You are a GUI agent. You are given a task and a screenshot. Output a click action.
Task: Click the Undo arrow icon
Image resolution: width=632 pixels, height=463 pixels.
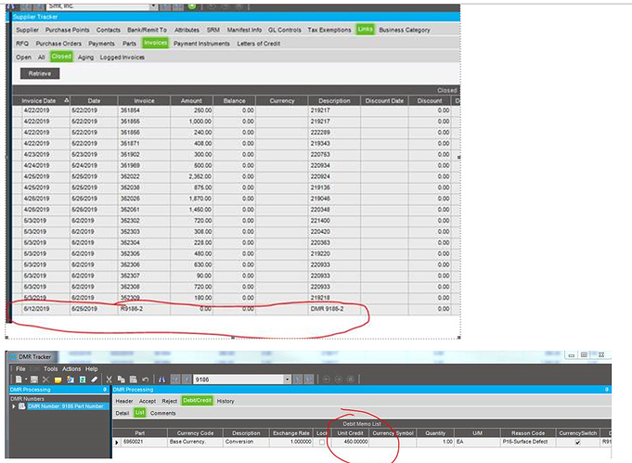[x=145, y=379]
